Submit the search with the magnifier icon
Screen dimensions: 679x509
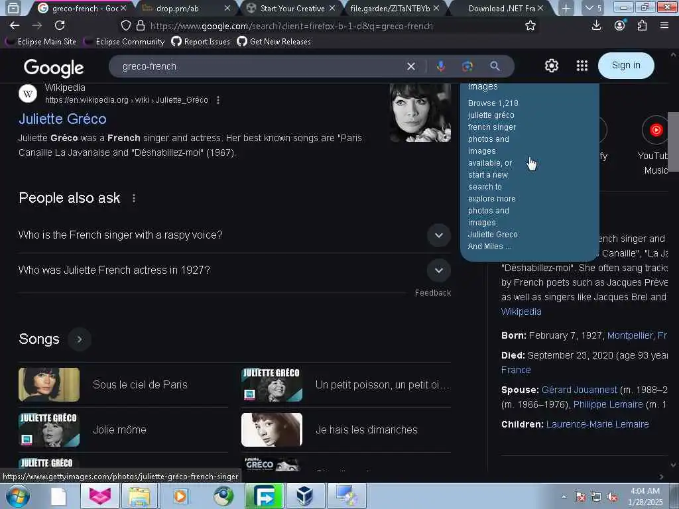pyautogui.click(x=495, y=66)
